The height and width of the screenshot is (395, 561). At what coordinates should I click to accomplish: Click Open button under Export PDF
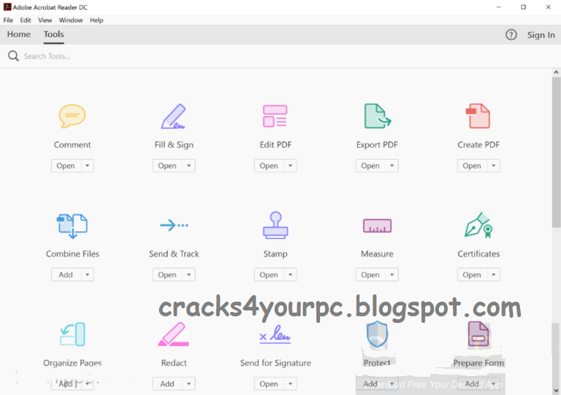(370, 165)
